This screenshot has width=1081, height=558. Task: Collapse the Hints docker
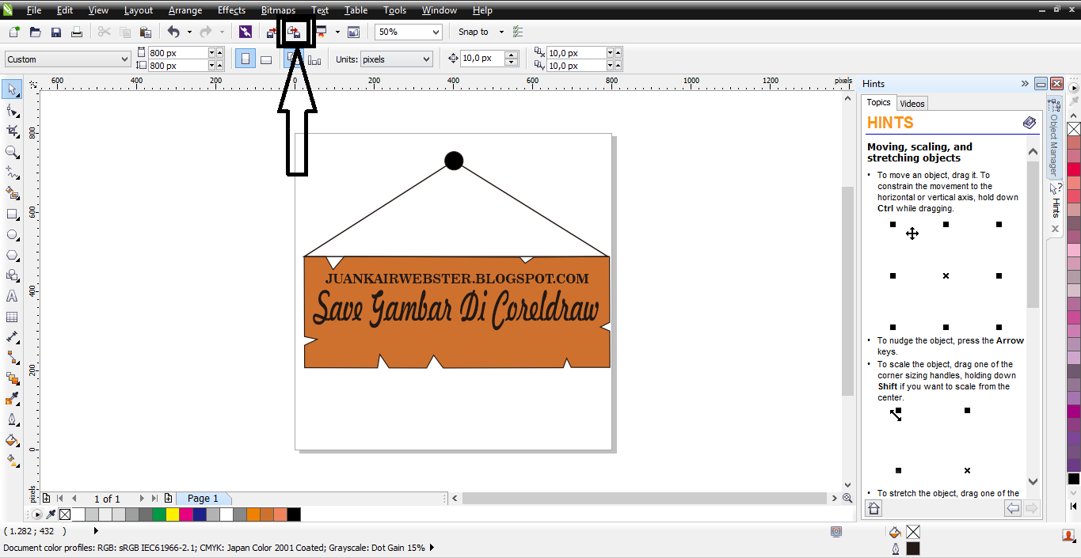coord(1026,83)
